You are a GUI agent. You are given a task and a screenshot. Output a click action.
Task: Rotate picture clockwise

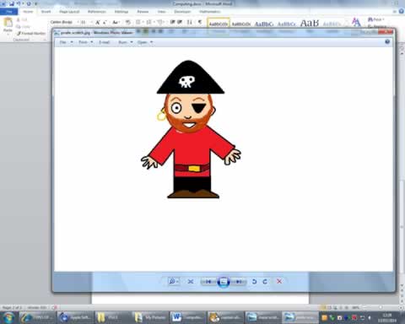tap(265, 282)
